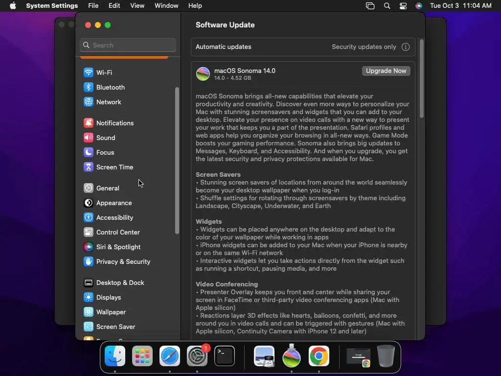Image resolution: width=501 pixels, height=376 pixels.
Task: Click Upgrade Now button
Action: coord(386,71)
